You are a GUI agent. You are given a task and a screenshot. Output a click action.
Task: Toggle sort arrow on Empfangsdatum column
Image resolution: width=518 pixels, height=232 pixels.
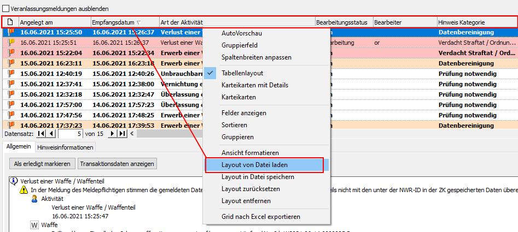138,22
